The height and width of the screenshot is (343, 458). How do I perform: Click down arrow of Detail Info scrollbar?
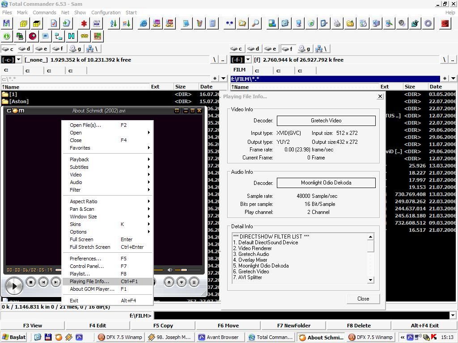pos(370,280)
